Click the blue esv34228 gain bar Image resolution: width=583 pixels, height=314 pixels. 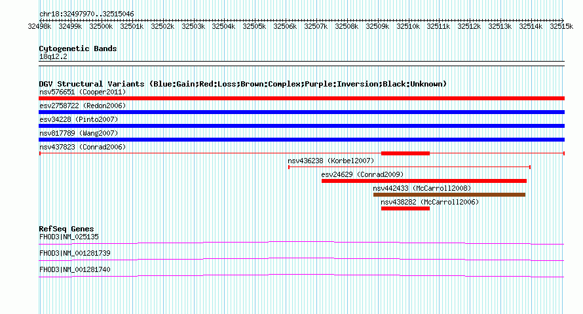[x=301, y=126]
